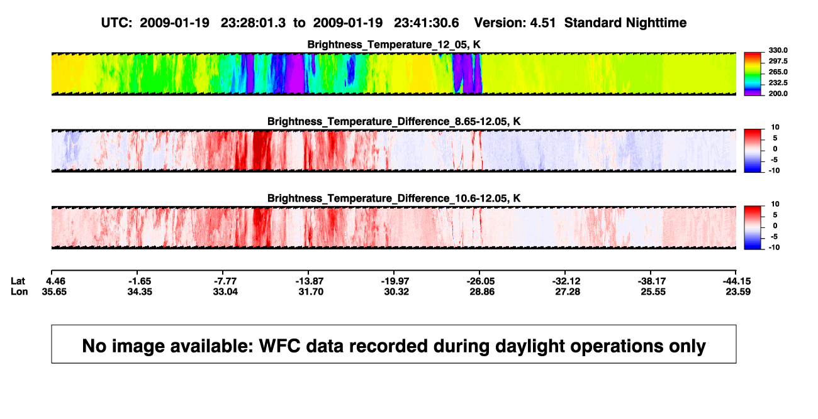The height and width of the screenshot is (419, 818).
Task: Click the latitude value -13.87
Action: tap(309, 281)
